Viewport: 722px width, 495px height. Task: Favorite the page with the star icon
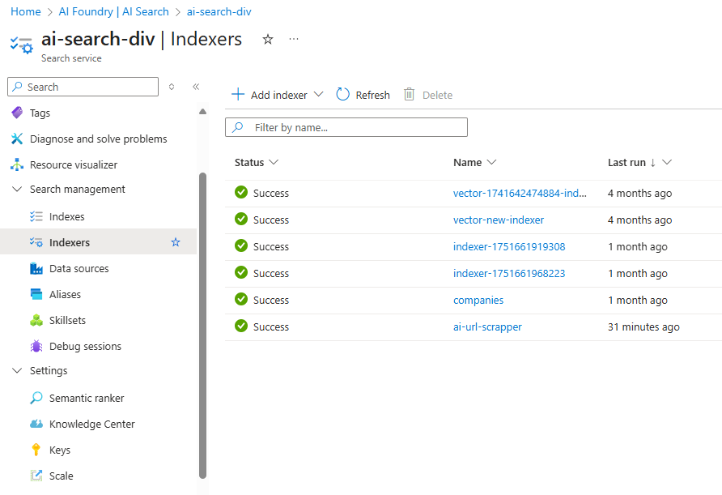click(268, 40)
